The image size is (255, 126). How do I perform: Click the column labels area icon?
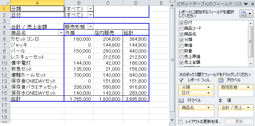point(220,80)
